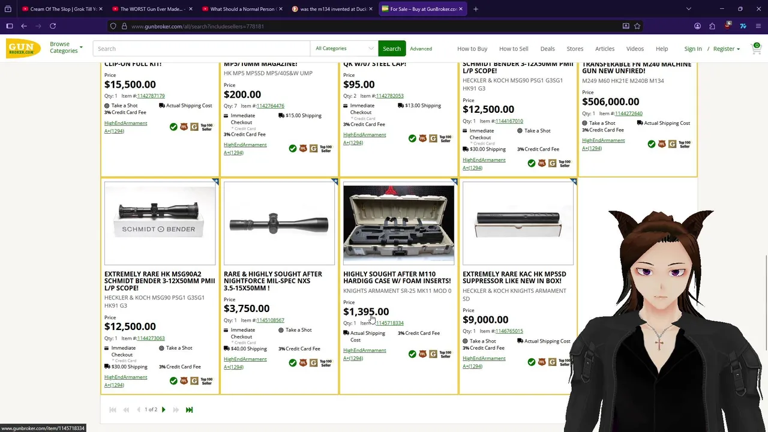The image size is (768, 432).
Task: Click the site search input field
Action: coord(201,49)
